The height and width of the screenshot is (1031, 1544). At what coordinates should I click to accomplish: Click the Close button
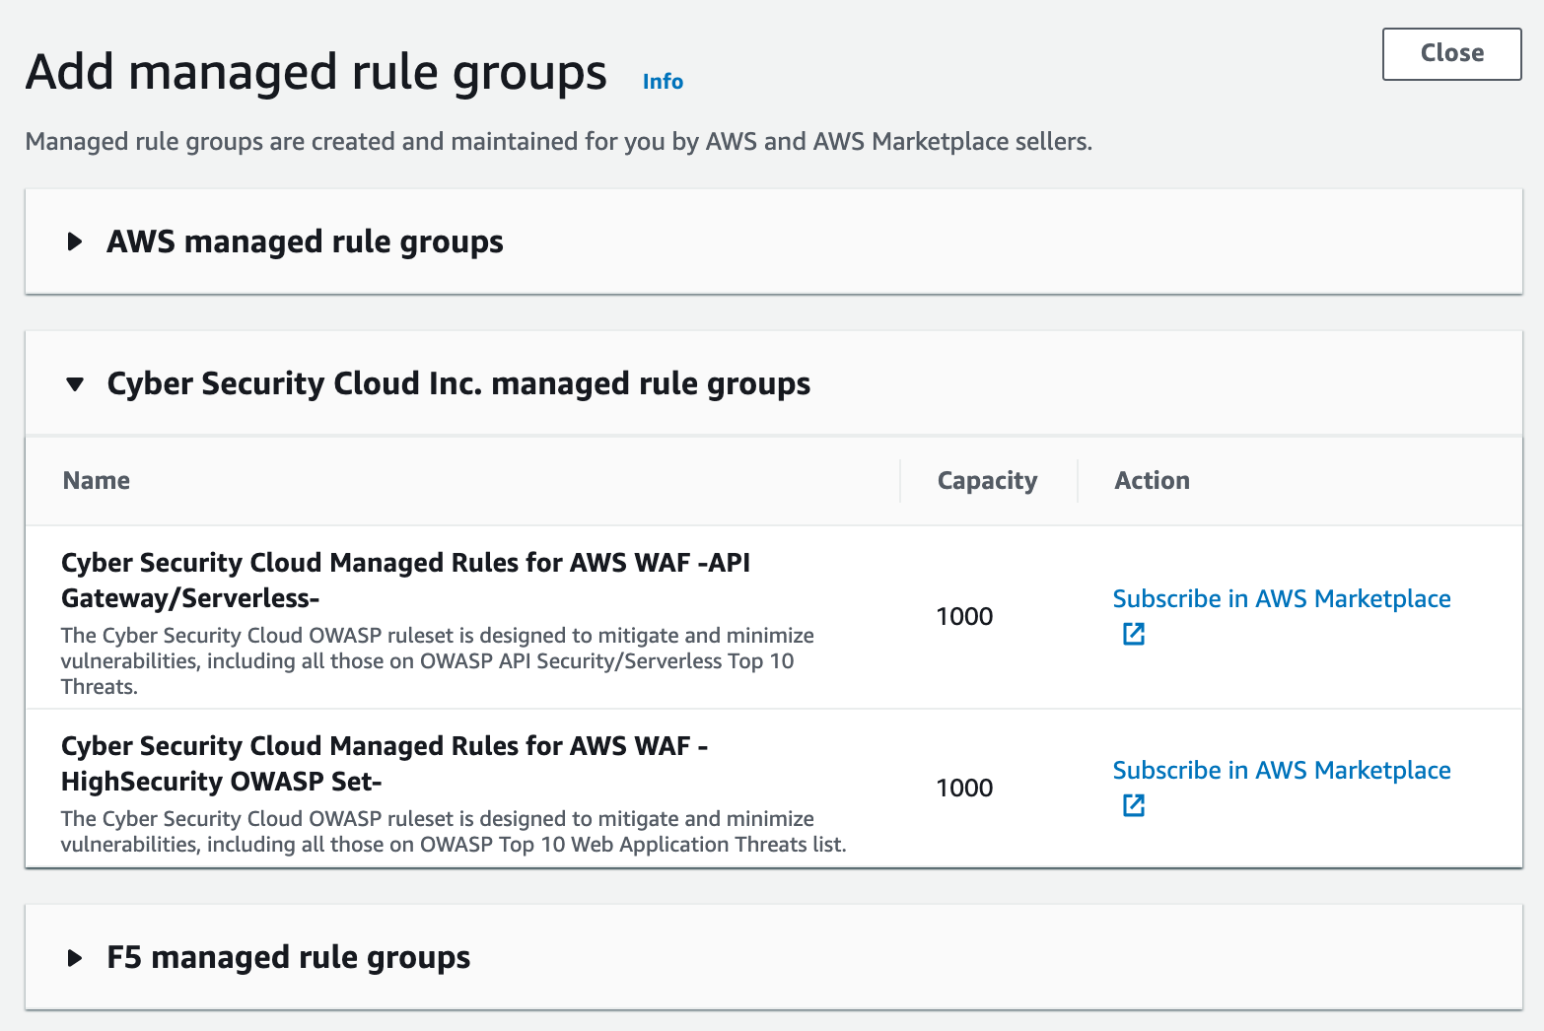point(1451,54)
